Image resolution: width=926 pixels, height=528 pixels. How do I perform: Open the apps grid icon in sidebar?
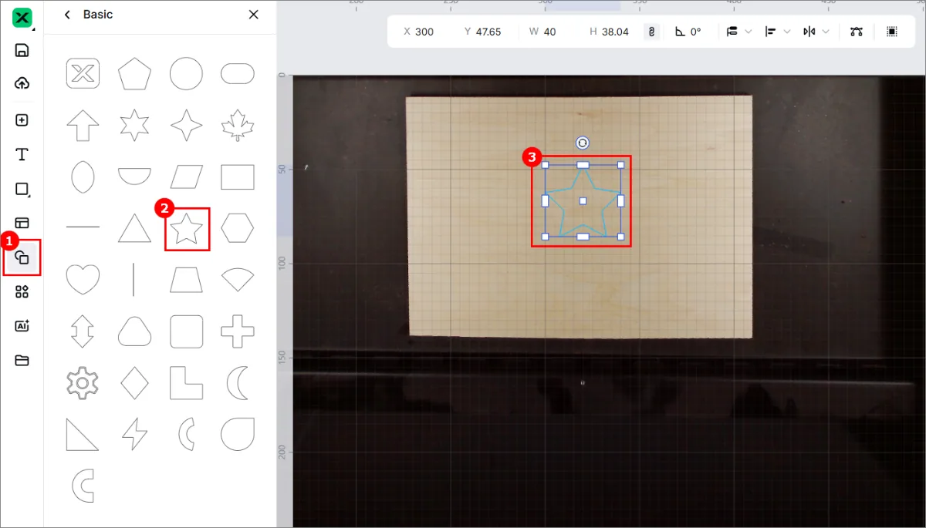[22, 291]
